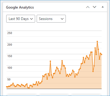The height and width of the screenshot is (96, 110).
Task: Move the Google Analytics widget up
Action: click(x=88, y=7)
